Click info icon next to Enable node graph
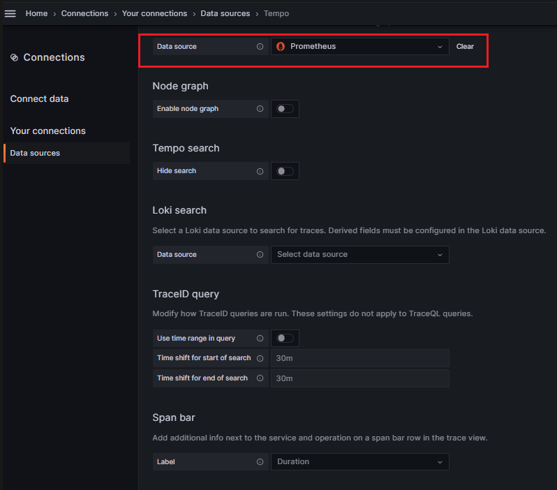Viewport: 557px width, 490px height. [260, 109]
